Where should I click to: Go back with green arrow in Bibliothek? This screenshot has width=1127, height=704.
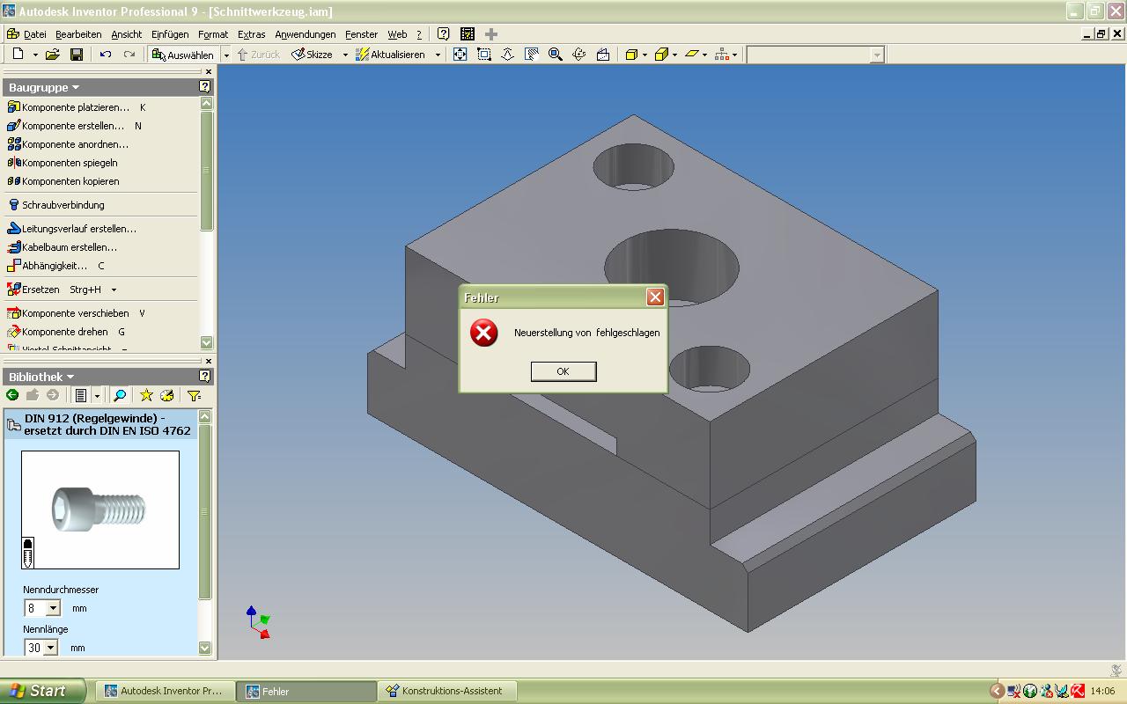click(12, 396)
